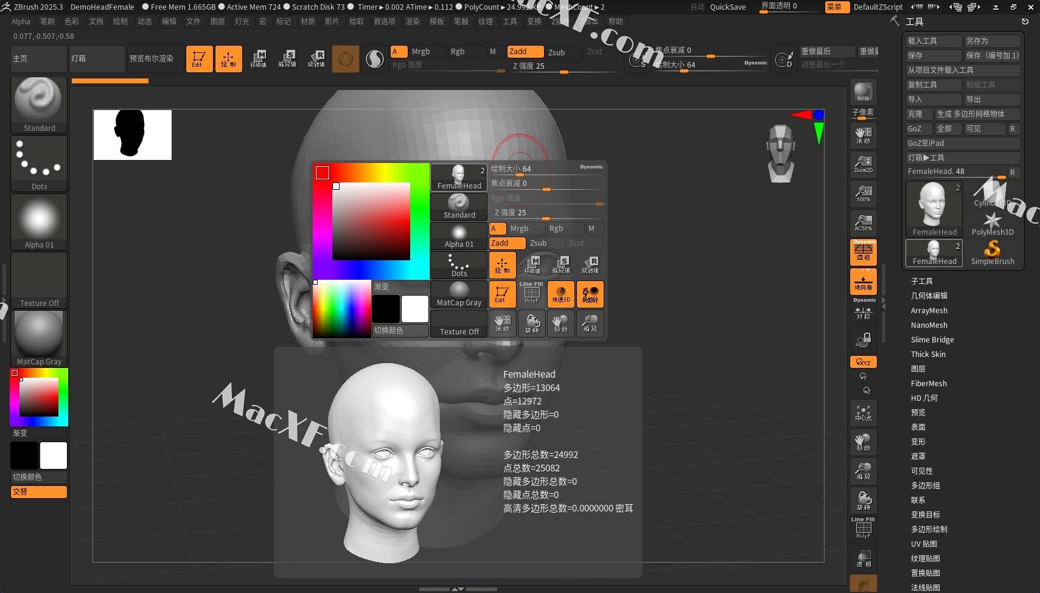
Task: Click the head silhouette thumbnail in viewport
Action: point(133,134)
